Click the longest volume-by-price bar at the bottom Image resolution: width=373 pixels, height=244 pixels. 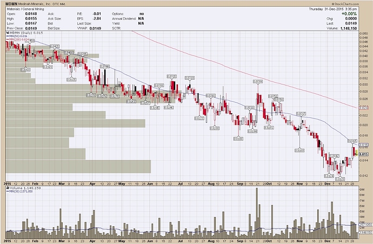[x=78, y=167]
